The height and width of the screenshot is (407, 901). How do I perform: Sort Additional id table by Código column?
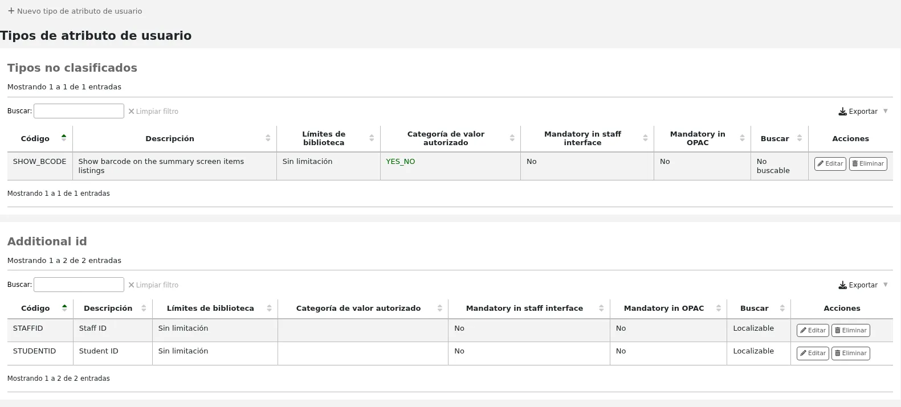pos(40,308)
